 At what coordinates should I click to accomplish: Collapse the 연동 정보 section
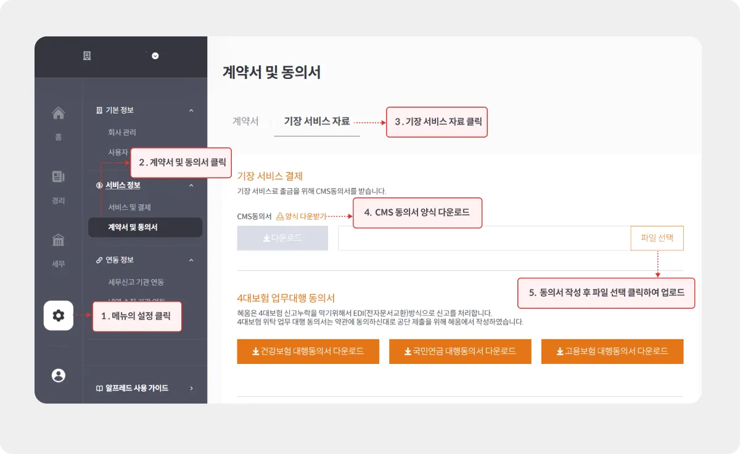[191, 260]
